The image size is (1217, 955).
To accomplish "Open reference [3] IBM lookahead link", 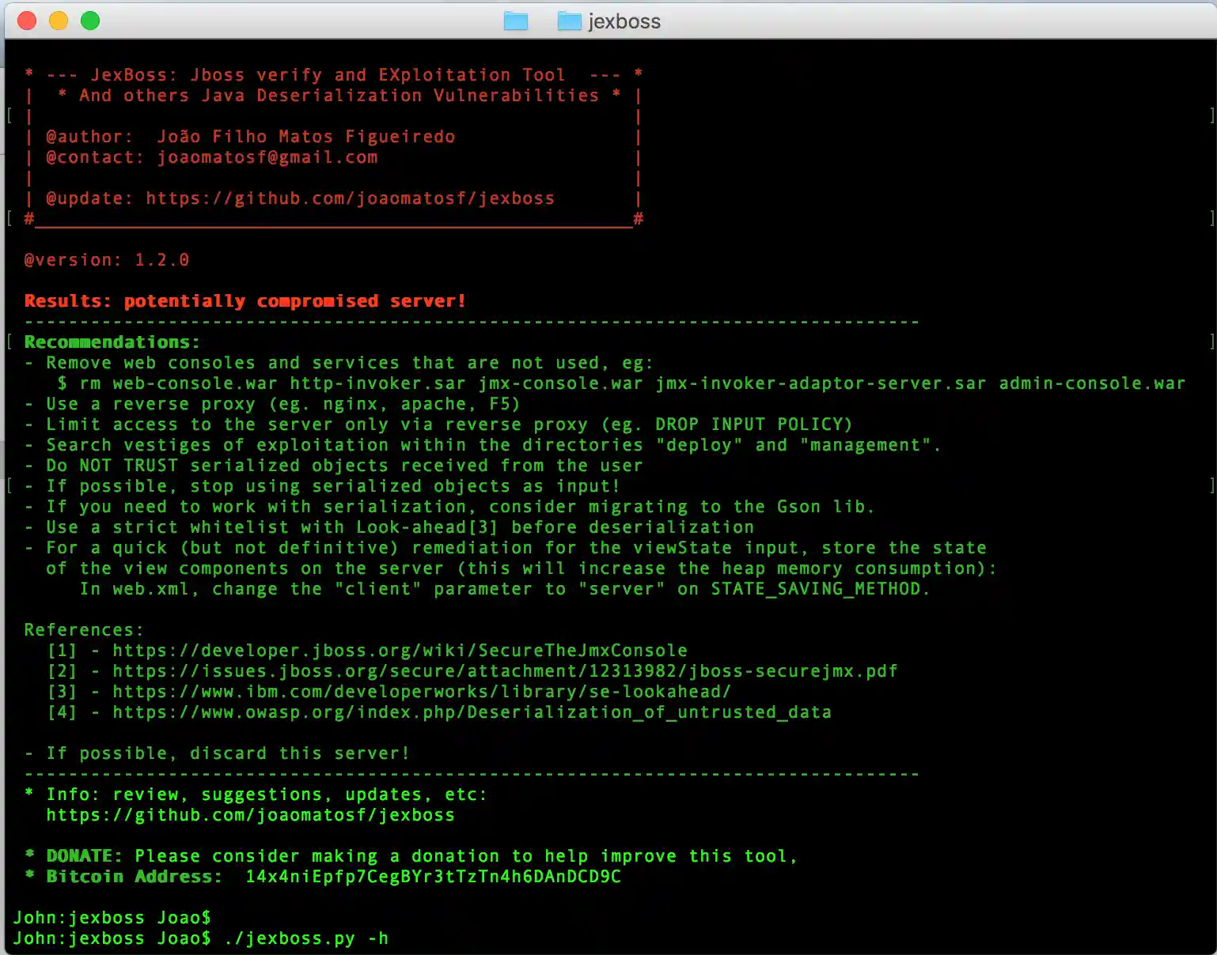I will coord(422,692).
